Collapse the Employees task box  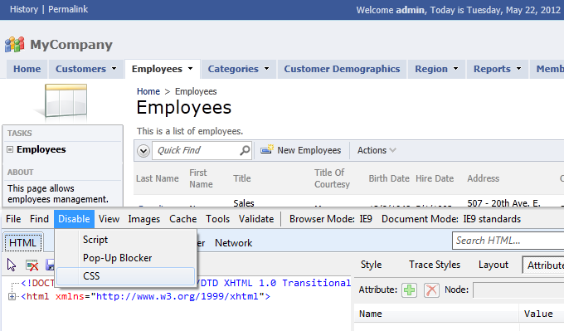pyautogui.click(x=10, y=149)
